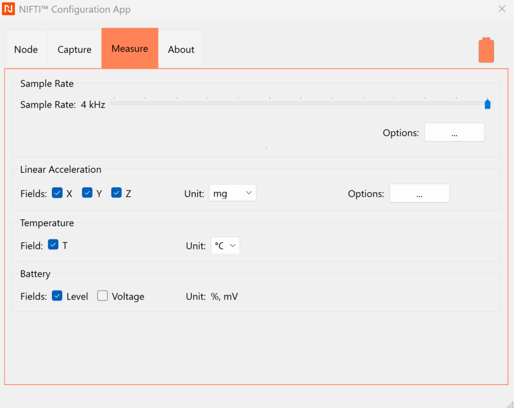Disable the Z acceleration field checkbox

coord(116,193)
